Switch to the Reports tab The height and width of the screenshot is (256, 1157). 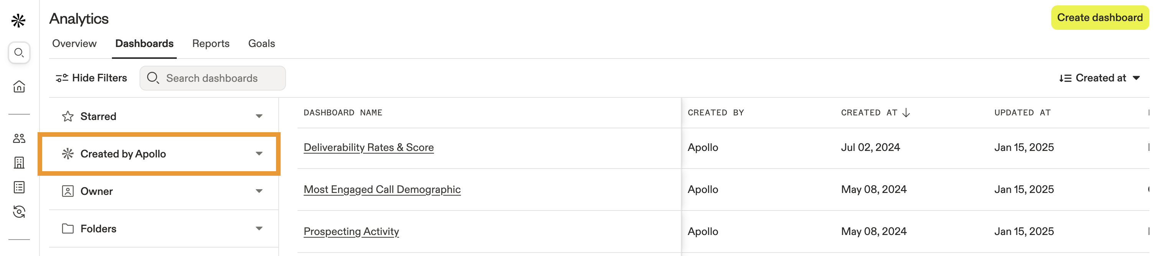click(210, 44)
